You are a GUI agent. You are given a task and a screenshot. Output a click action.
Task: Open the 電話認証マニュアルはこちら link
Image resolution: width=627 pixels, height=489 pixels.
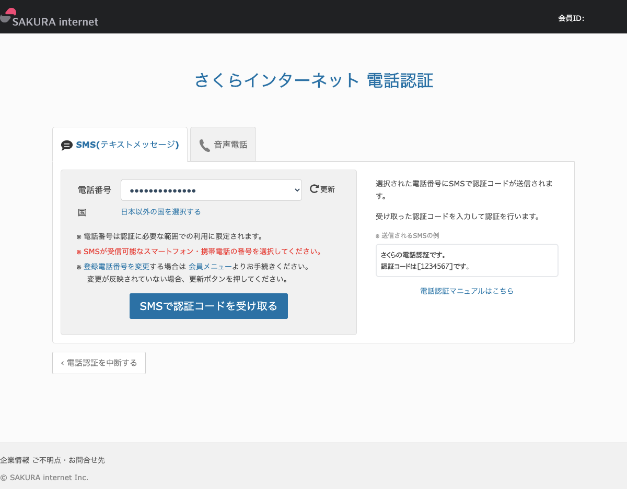(x=467, y=291)
